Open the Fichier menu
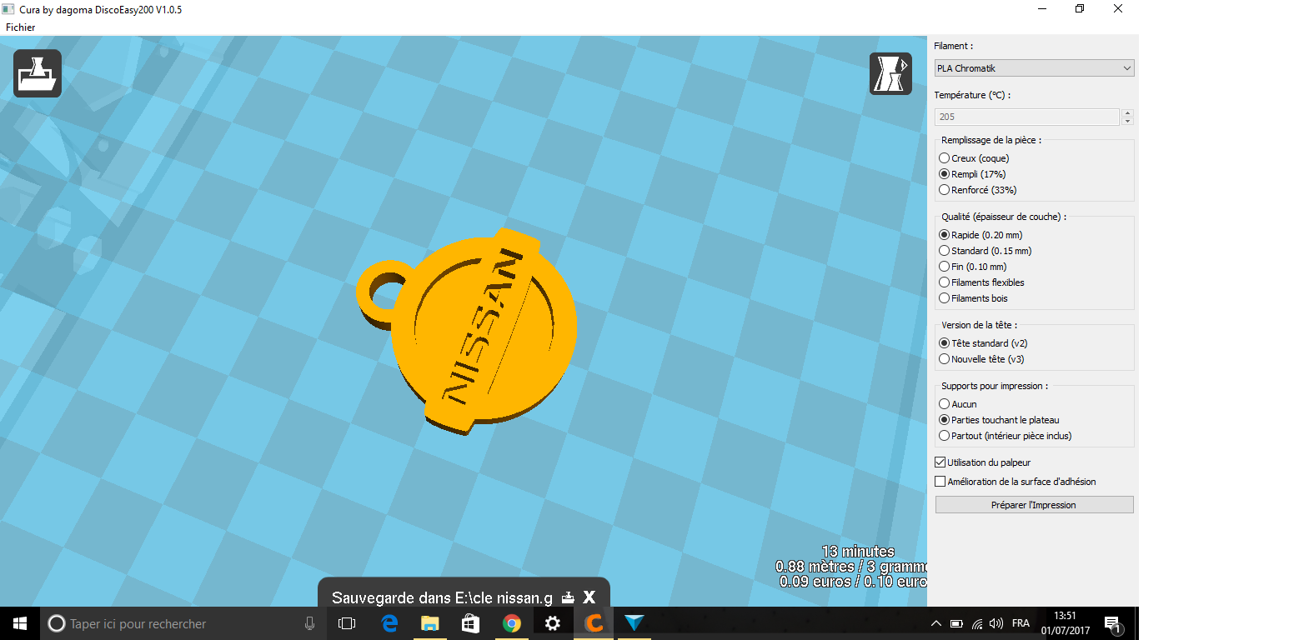1309x640 pixels. 21,27
